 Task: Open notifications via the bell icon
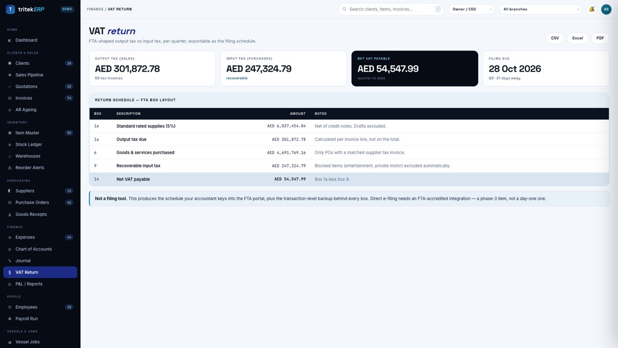592,9
